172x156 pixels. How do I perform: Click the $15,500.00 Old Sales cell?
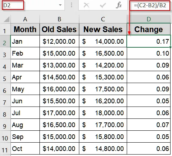[x=59, y=101]
